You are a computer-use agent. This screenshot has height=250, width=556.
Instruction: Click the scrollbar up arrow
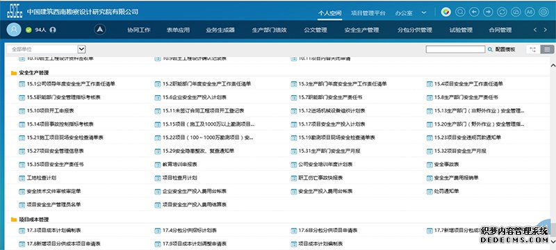click(x=553, y=66)
